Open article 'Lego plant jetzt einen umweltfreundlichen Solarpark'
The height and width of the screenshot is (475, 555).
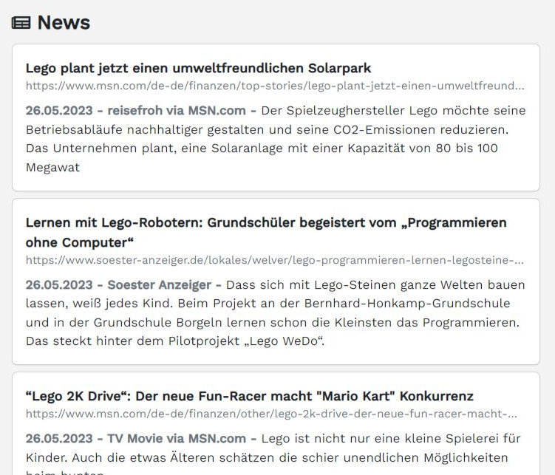pyautogui.click(x=198, y=68)
